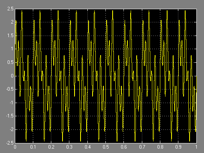Click the -2 tick label on the vertical axis
This screenshot has width=204, height=153.
pos(12,129)
